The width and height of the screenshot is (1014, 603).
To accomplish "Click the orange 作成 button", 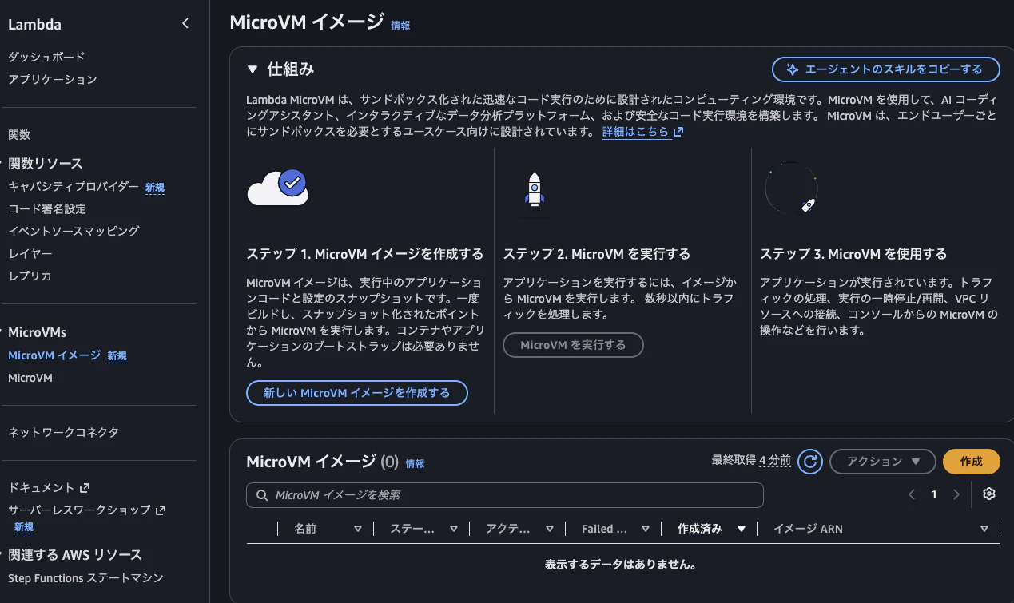I will (x=972, y=462).
